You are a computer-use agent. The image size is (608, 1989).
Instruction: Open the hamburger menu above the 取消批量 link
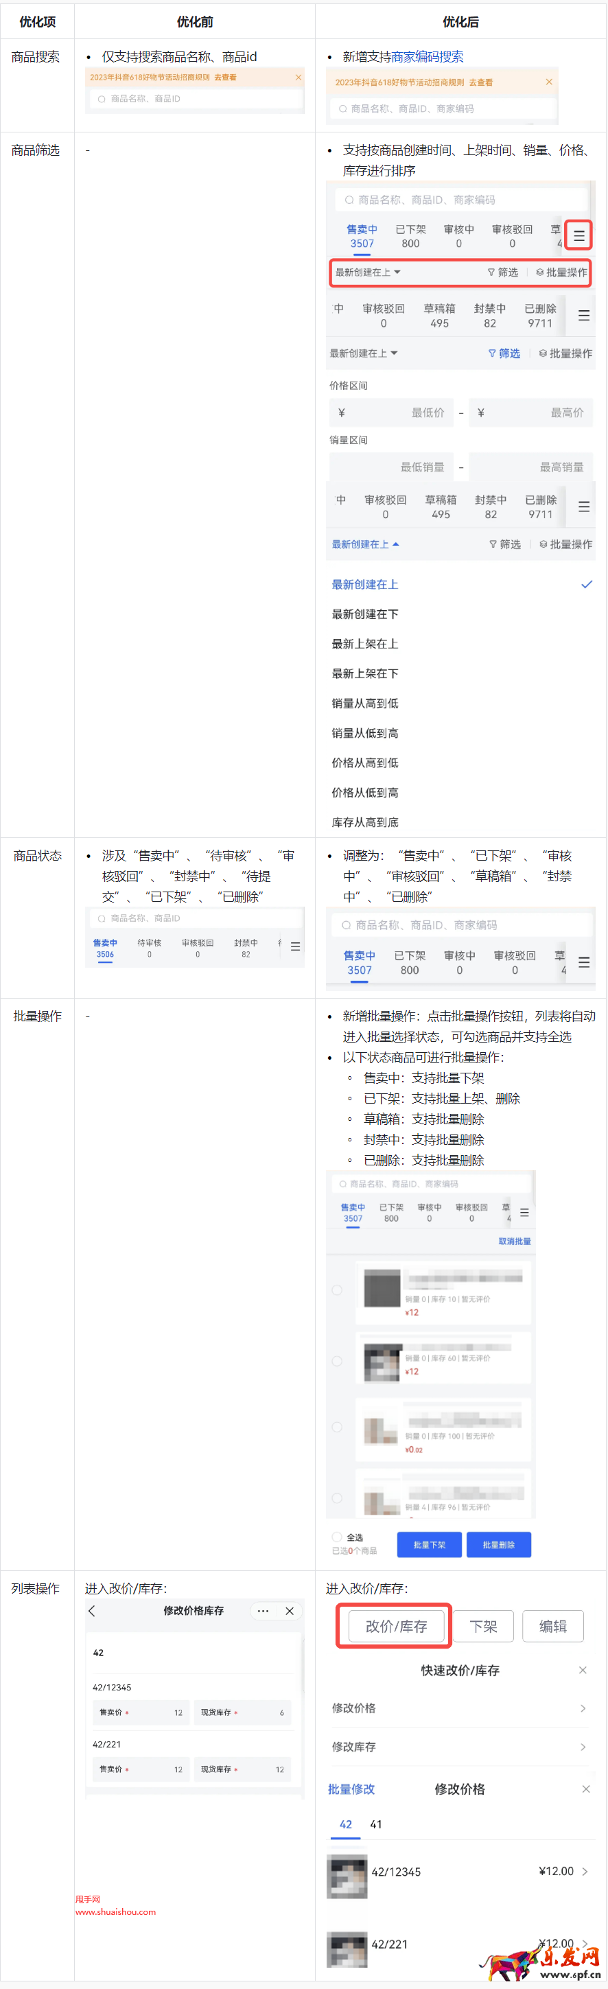[x=525, y=1213]
